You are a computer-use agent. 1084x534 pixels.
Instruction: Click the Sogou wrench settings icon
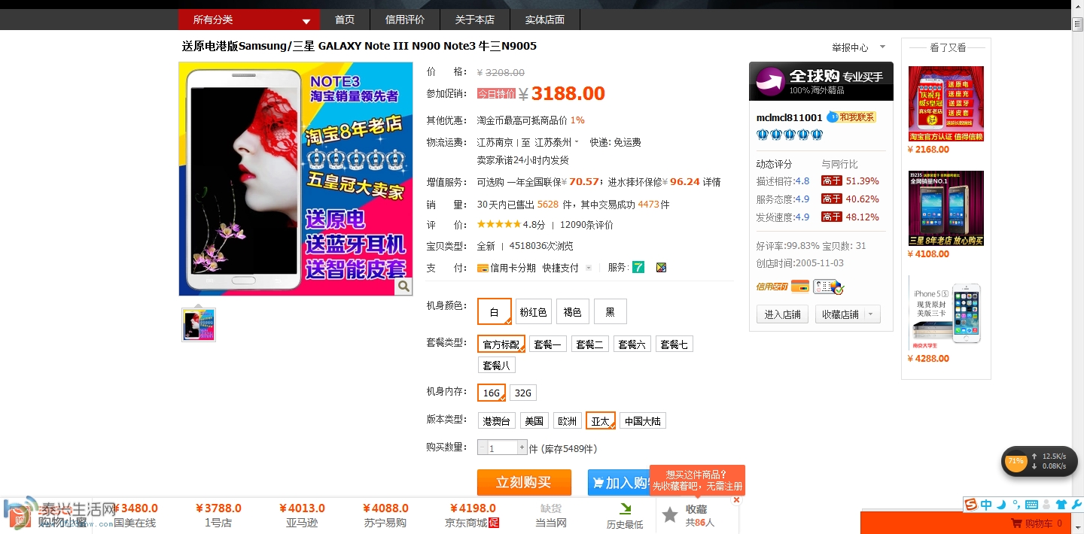click(x=1076, y=505)
